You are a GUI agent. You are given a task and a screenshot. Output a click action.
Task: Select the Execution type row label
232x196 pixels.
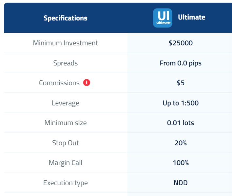point(66,183)
